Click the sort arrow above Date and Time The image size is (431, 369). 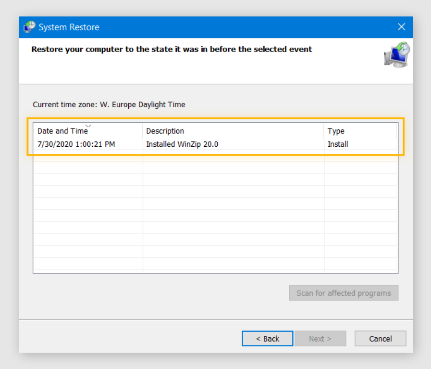(x=88, y=126)
